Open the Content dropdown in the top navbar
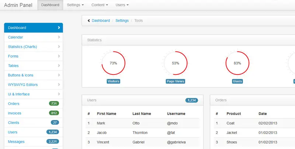This screenshot has height=149, width=295. [100, 5]
